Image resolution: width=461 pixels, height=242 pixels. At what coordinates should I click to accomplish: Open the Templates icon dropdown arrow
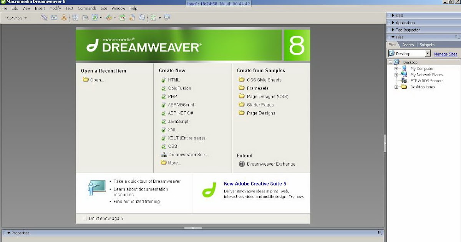(160, 18)
